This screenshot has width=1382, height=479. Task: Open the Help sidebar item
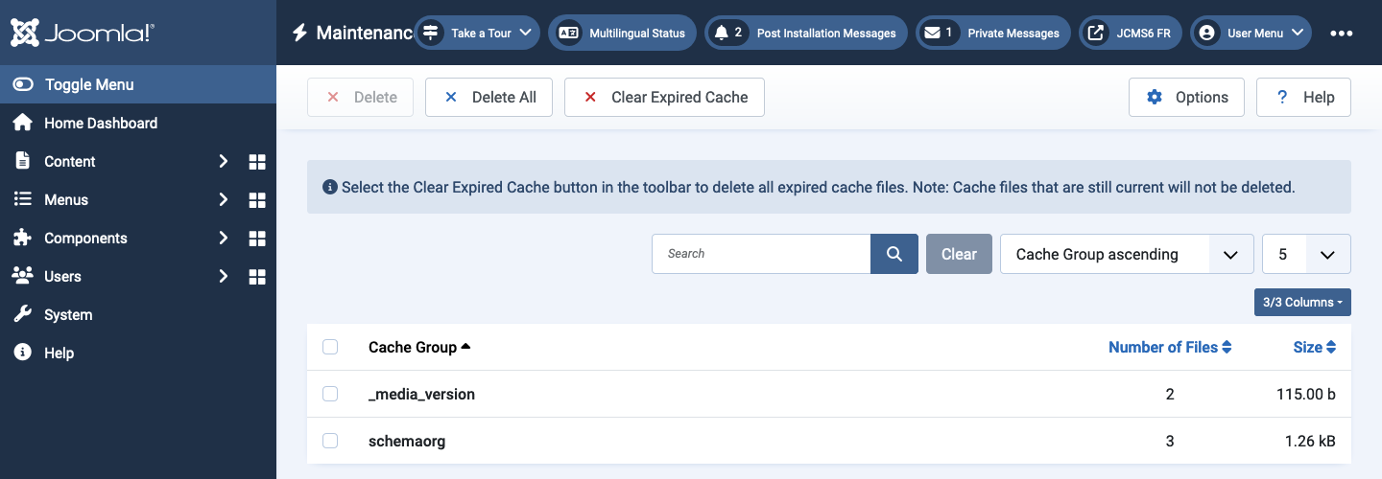coord(59,353)
